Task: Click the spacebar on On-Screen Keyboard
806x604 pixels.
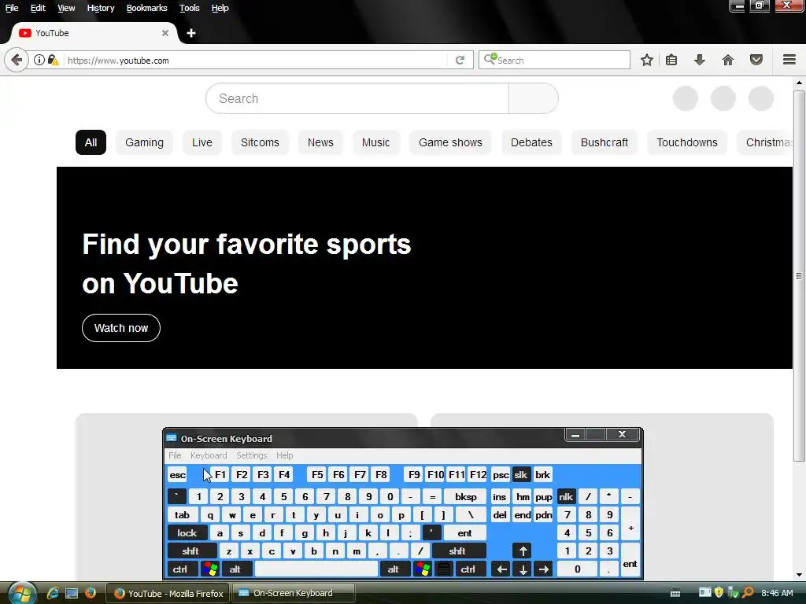Action: (x=316, y=569)
